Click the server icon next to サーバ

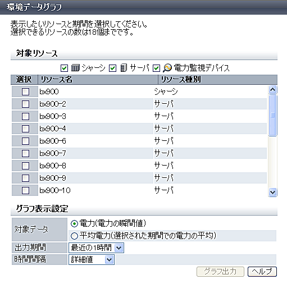point(124,68)
